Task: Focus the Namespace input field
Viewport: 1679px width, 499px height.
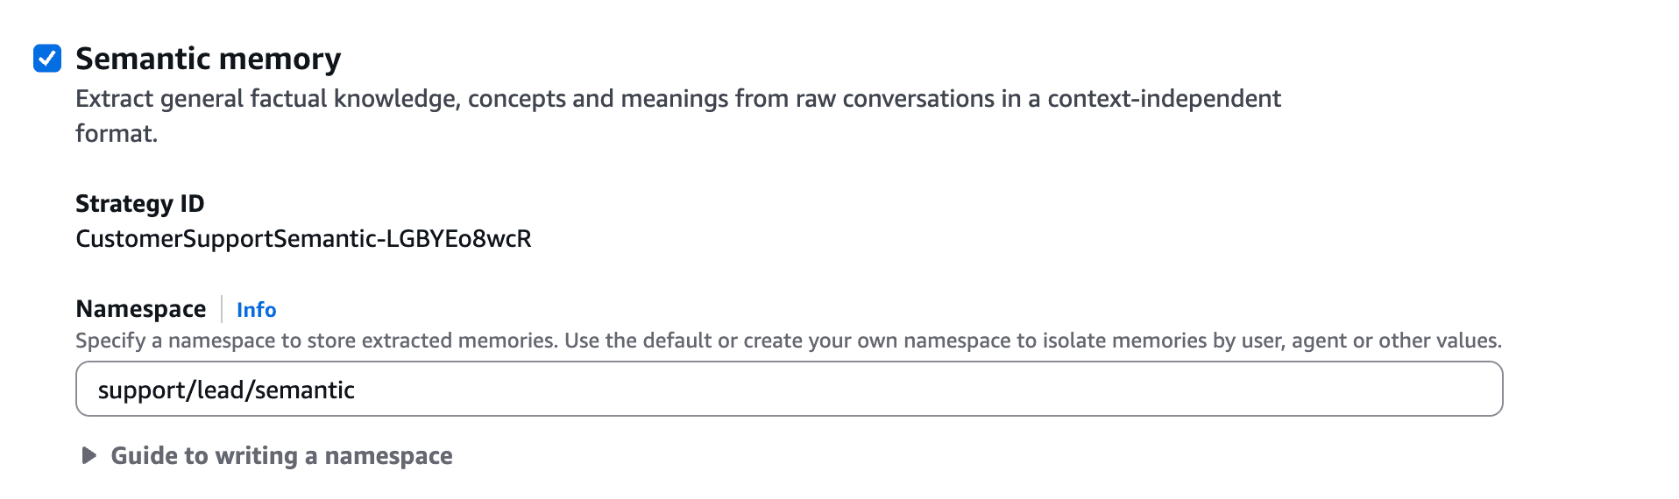Action: coord(789,390)
